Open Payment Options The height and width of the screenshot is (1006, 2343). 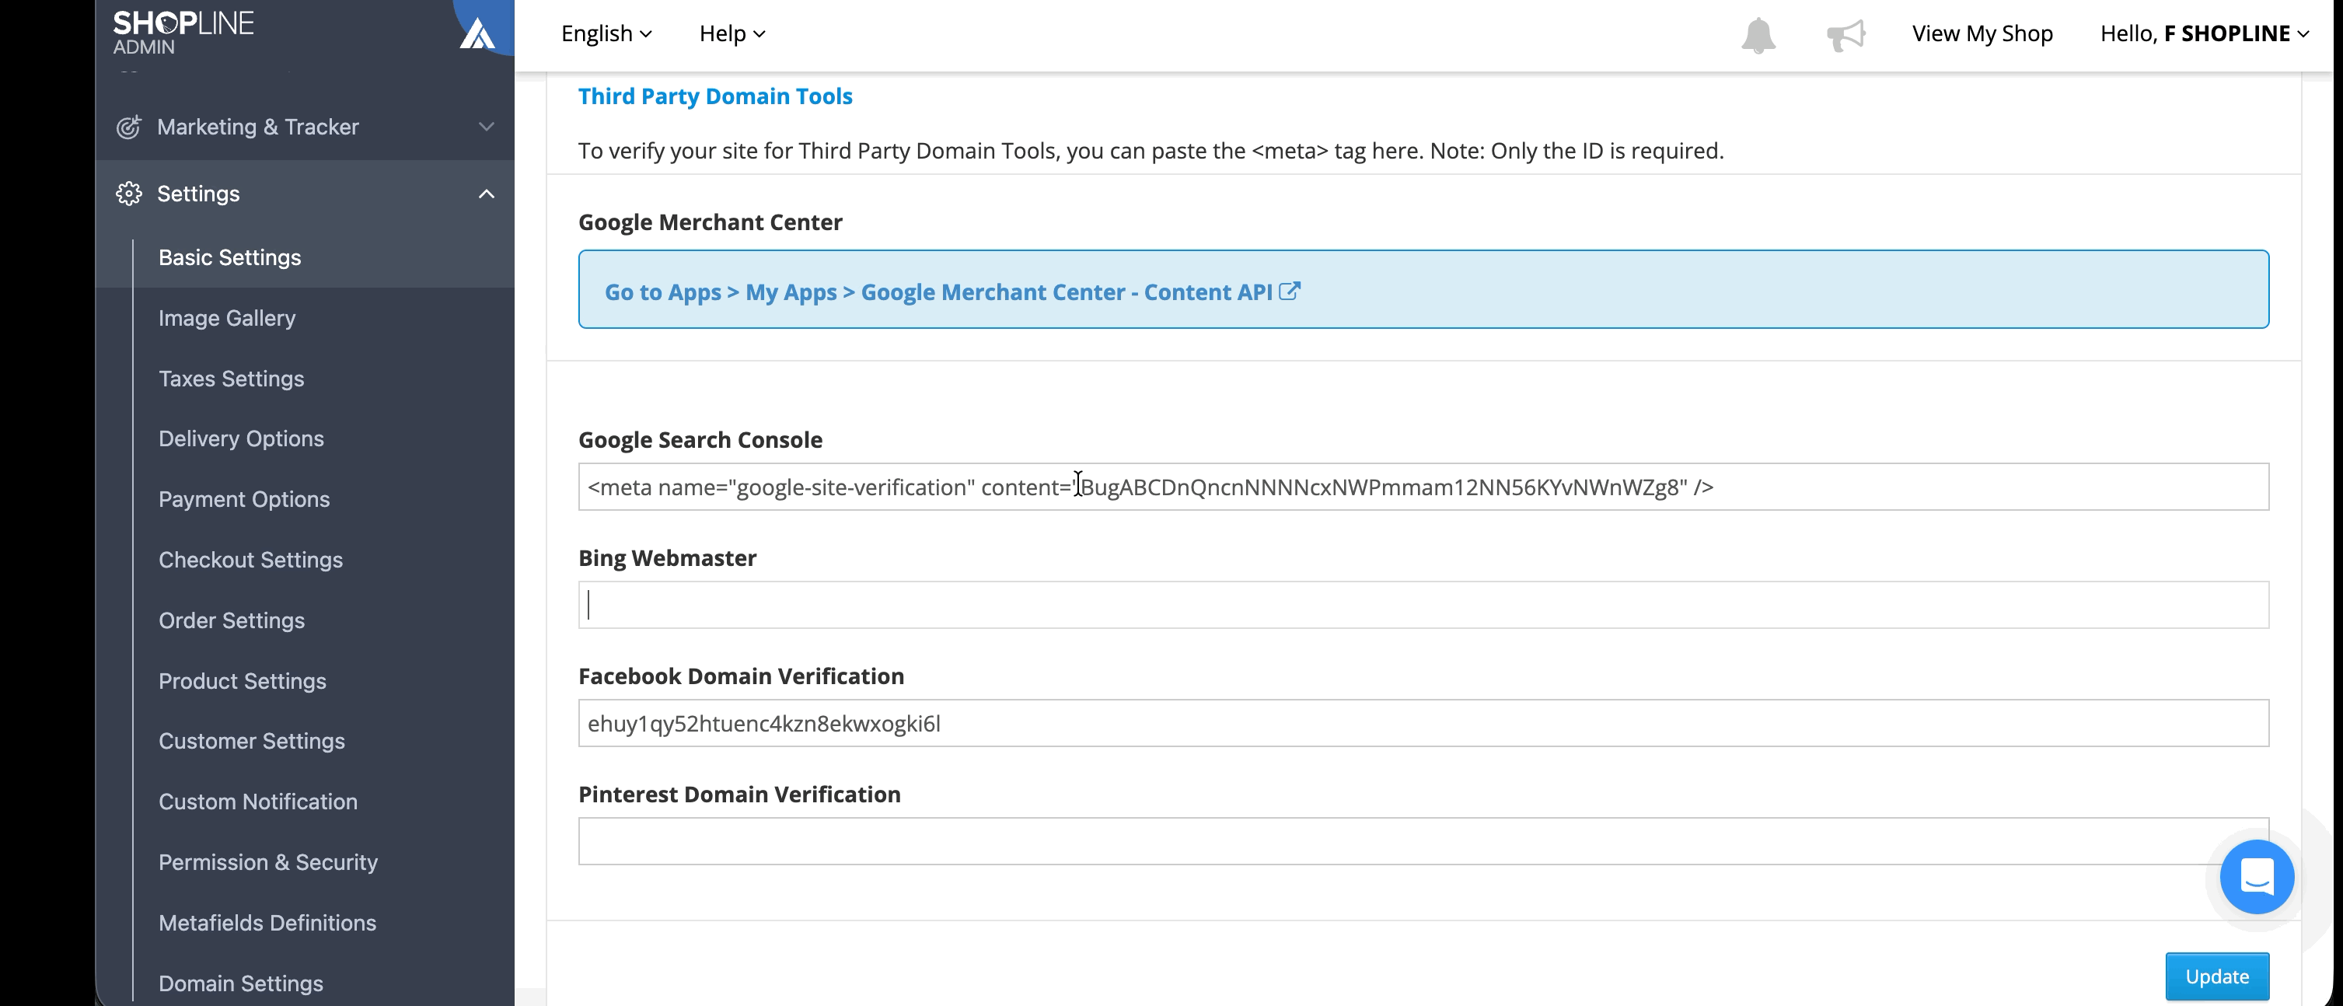pos(244,499)
